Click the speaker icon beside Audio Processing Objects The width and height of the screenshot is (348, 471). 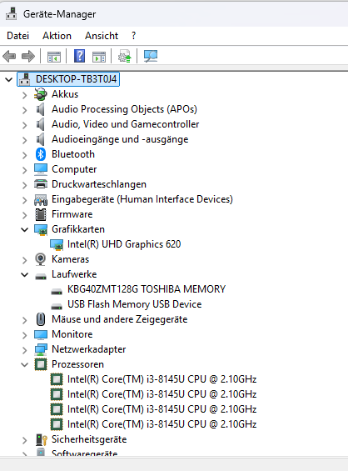tap(40, 109)
